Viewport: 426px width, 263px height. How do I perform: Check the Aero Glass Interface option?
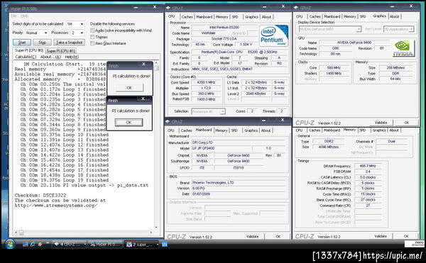click(92, 43)
